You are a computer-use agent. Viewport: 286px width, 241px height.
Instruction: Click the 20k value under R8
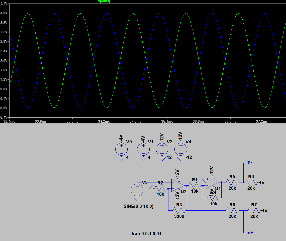(232, 216)
